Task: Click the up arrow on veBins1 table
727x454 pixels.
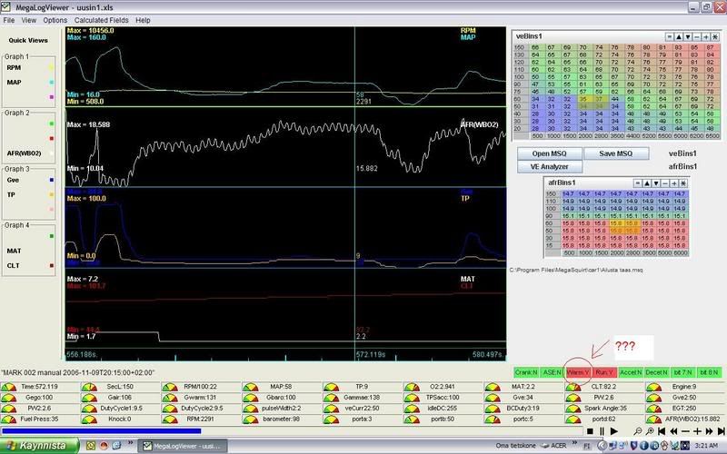Action: coord(678,35)
